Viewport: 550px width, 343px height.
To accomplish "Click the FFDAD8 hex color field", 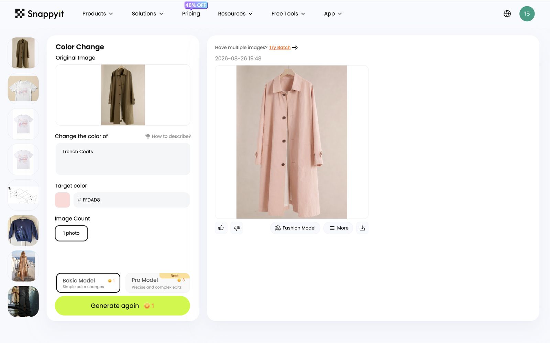I will [x=131, y=200].
